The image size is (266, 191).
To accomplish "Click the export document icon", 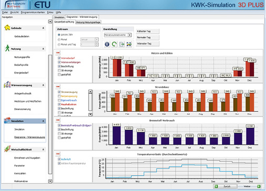I will click(121, 44).
